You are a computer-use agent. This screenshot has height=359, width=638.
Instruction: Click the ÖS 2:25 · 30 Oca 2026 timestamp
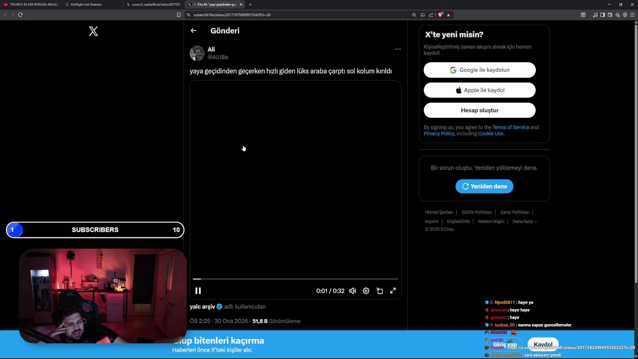tap(219, 321)
